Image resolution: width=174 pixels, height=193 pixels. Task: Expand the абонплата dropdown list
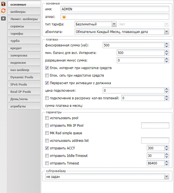(x=166, y=32)
